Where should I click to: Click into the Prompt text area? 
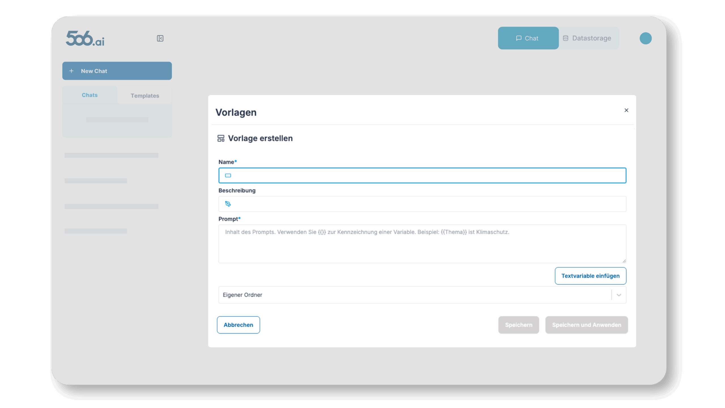[x=422, y=244]
